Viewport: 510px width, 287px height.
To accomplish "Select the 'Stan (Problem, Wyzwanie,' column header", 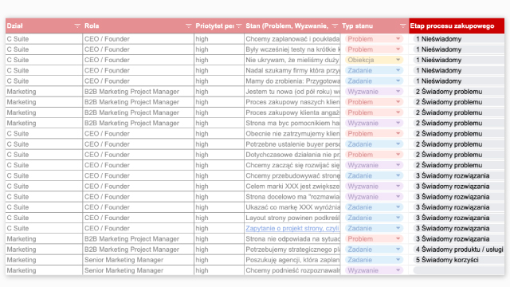I will point(292,26).
